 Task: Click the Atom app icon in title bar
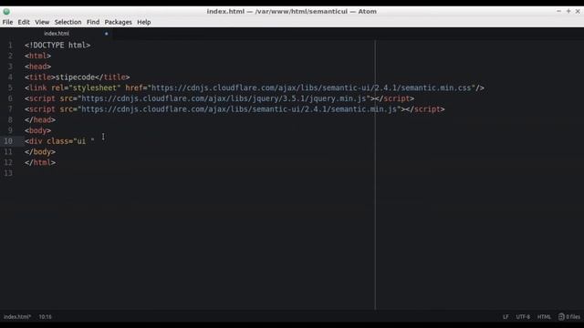coord(6,12)
